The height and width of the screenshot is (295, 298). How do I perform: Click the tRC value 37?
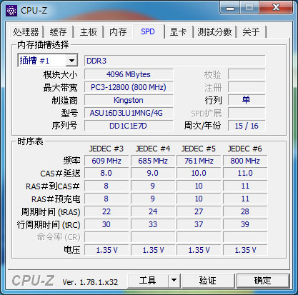(199, 224)
